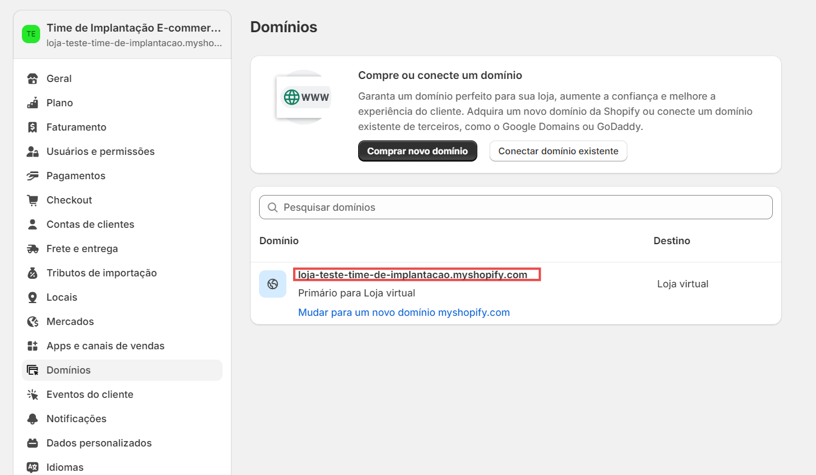Click the Domínio column header

[279, 241]
